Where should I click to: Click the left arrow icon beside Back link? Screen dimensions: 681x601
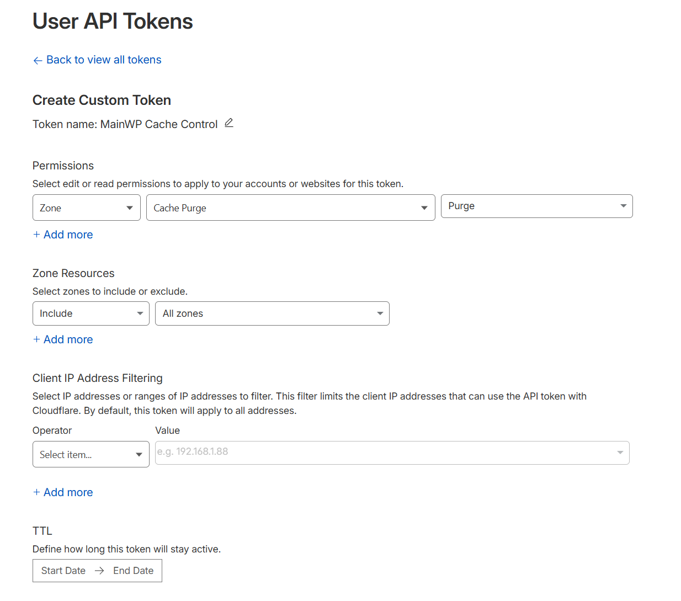tap(38, 60)
